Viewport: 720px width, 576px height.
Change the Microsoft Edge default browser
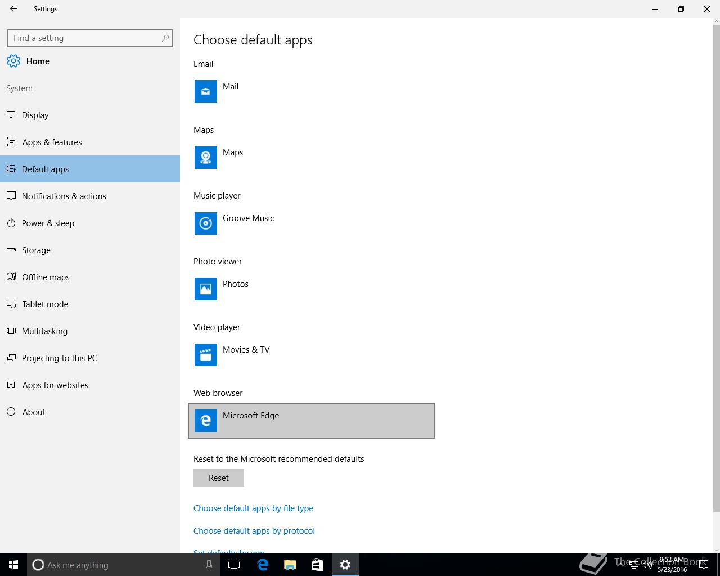pyautogui.click(x=312, y=421)
